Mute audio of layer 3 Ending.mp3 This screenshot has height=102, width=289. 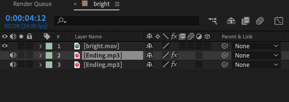[x=13, y=65]
